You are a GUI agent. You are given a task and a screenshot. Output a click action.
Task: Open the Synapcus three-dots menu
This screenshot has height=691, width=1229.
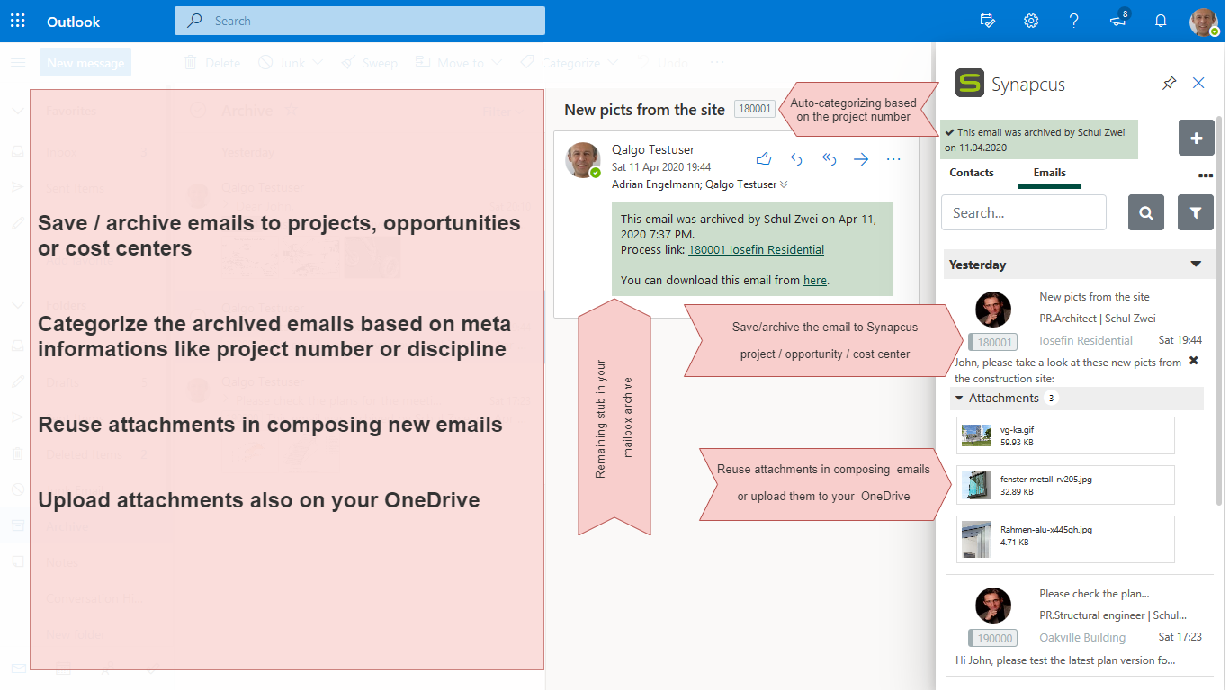click(1206, 176)
